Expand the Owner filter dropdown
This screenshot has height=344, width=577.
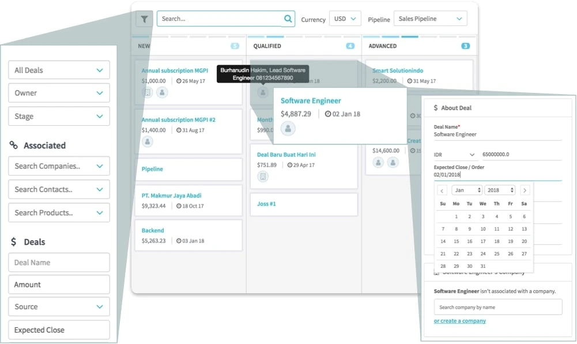click(59, 93)
